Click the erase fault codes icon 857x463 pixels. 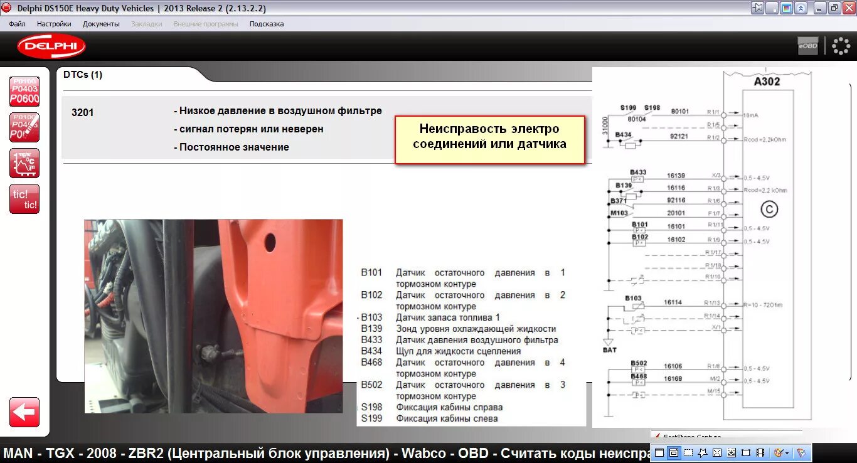[x=24, y=127]
